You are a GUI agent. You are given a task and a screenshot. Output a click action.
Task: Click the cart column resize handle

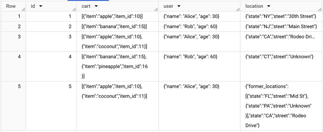(x=156, y=9)
